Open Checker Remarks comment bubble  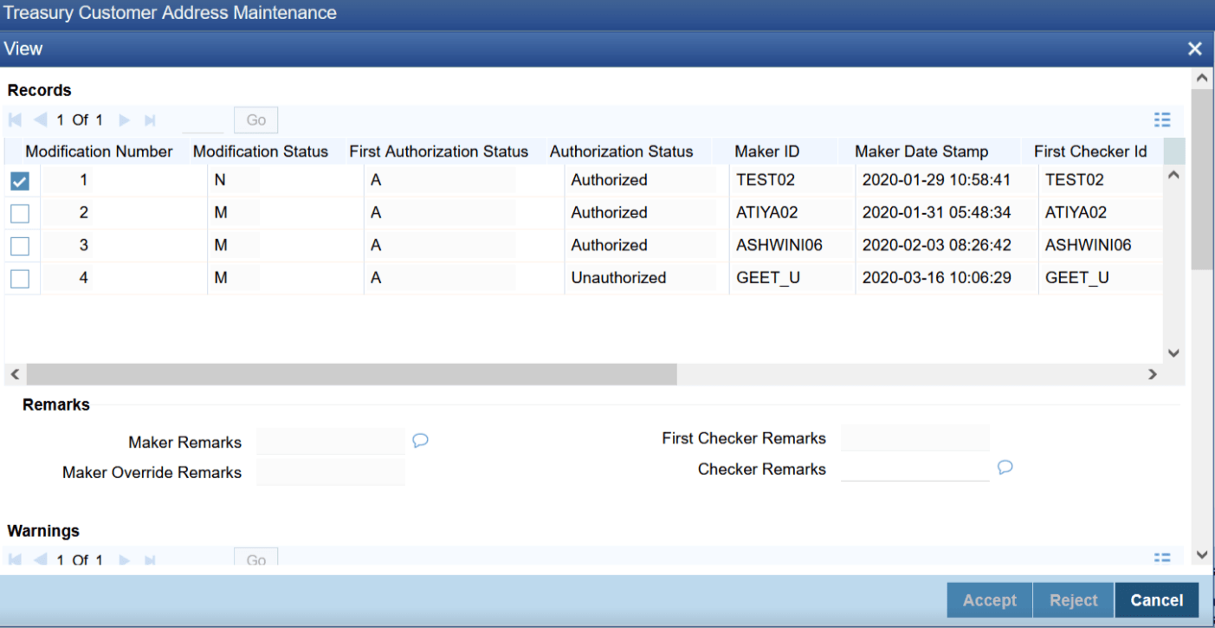point(1005,468)
